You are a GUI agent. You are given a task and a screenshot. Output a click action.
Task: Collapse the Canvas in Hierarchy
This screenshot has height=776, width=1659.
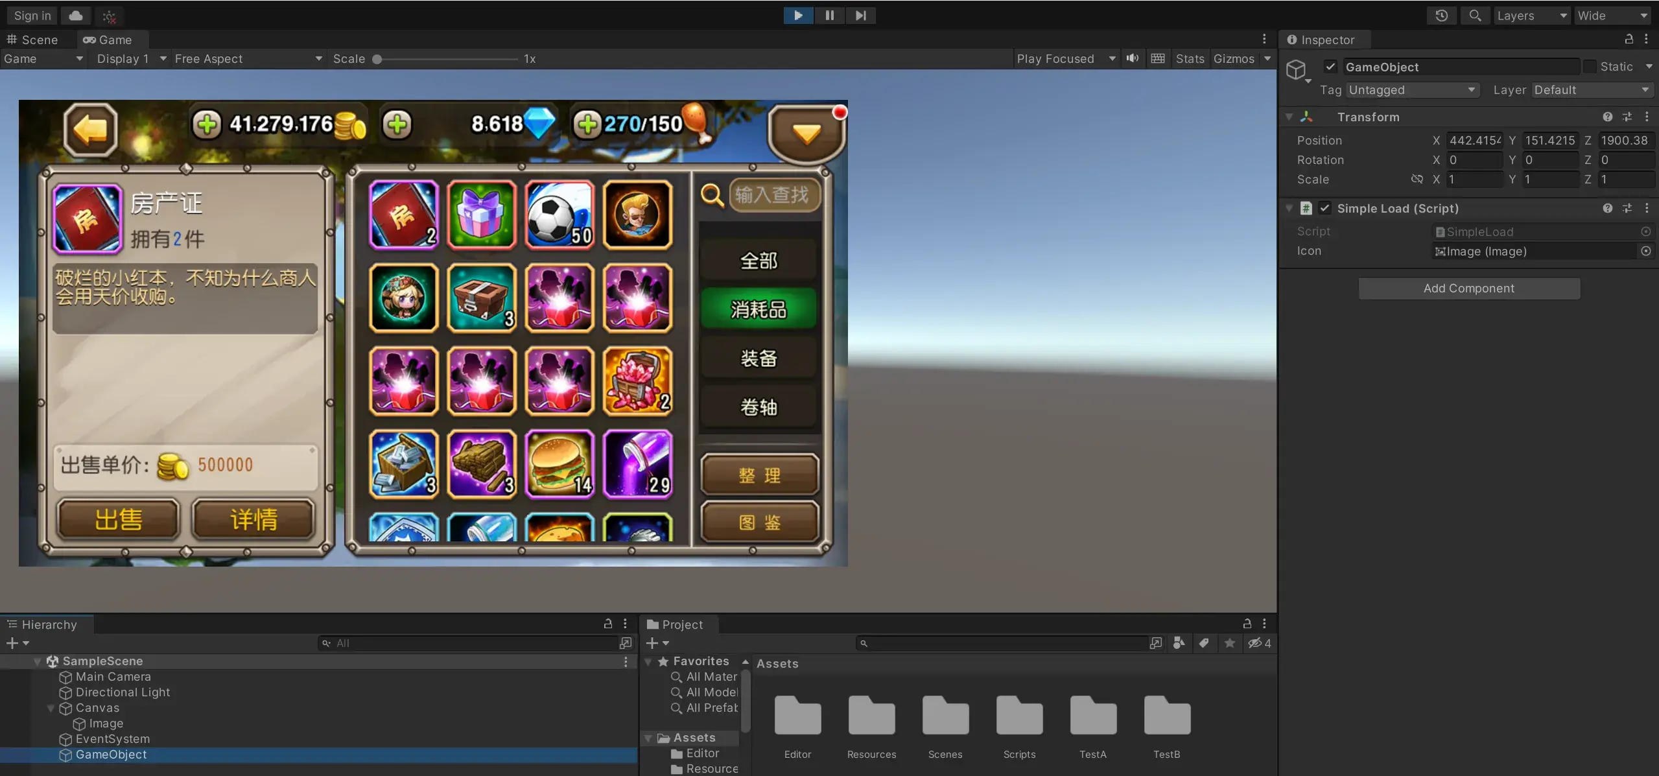point(51,708)
